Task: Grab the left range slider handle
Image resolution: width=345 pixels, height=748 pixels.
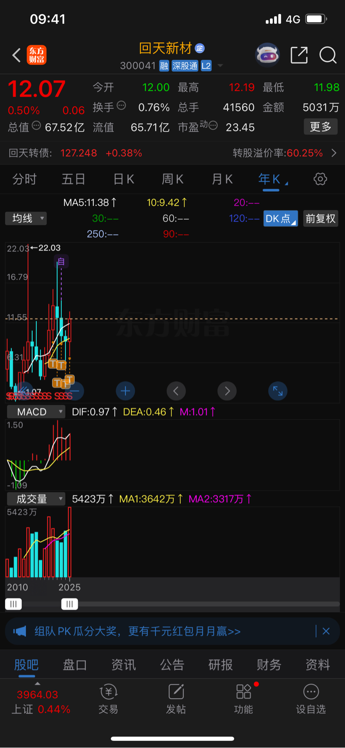Action: (x=13, y=604)
